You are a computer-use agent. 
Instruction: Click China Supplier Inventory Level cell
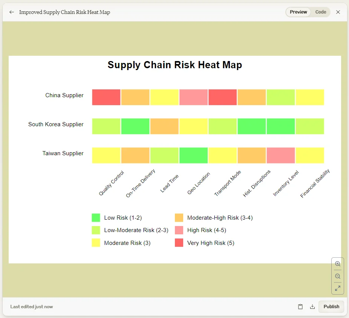(281, 97)
